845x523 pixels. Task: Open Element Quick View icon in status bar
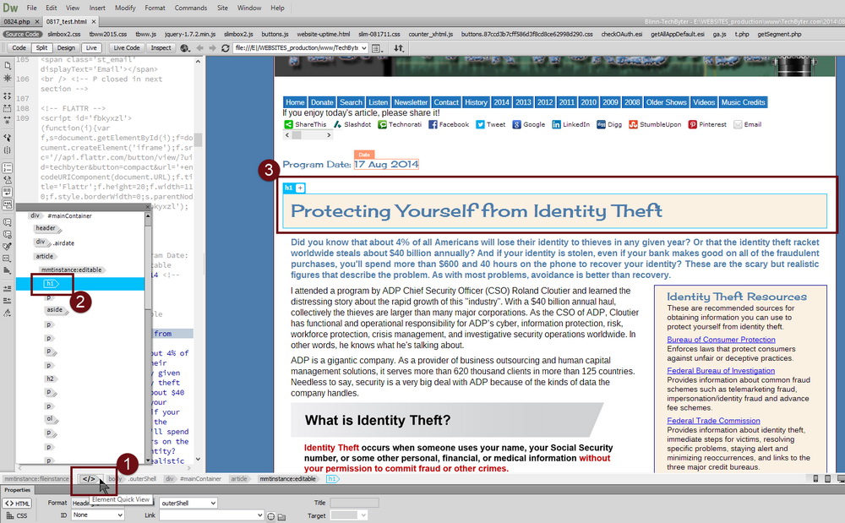[89, 479]
